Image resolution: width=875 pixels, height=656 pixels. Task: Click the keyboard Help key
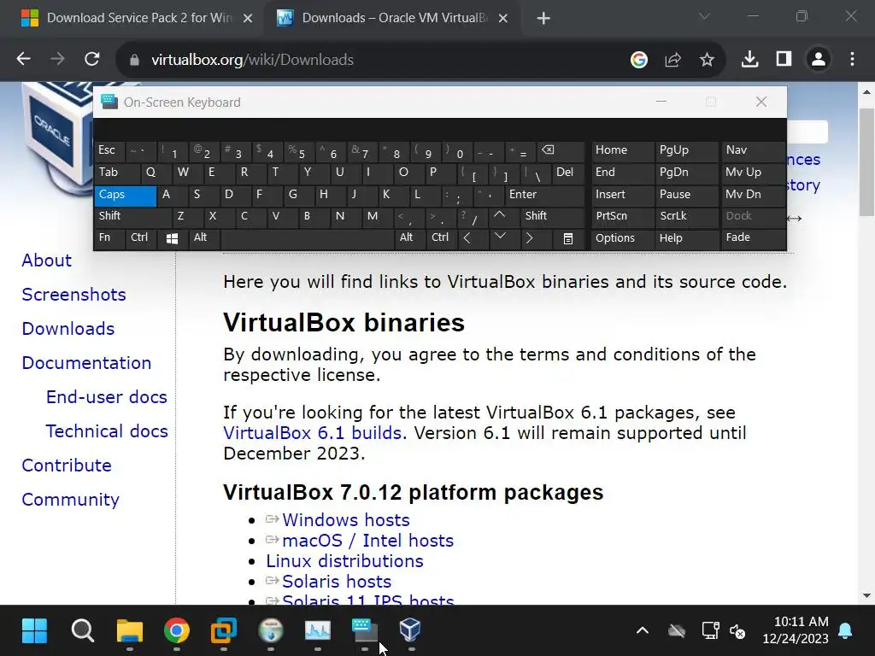pos(687,238)
